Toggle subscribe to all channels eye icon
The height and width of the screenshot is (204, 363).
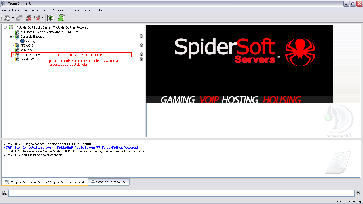[x=51, y=18]
